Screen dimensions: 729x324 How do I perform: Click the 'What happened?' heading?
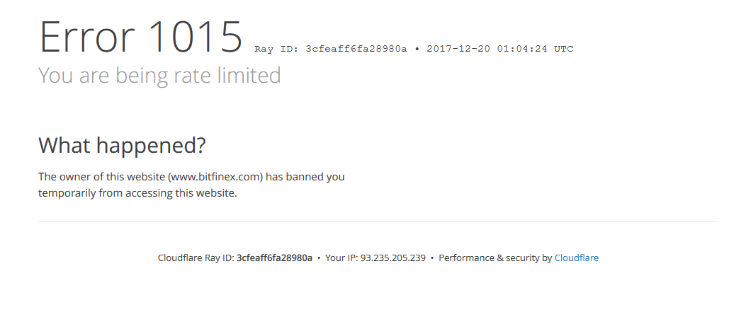coord(122,145)
